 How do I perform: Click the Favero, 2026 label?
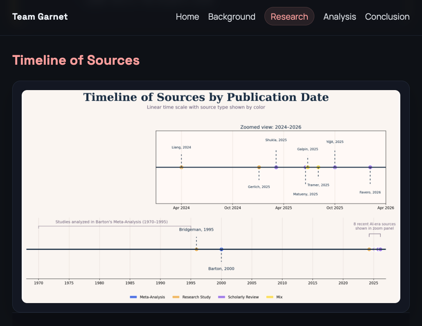370,192
